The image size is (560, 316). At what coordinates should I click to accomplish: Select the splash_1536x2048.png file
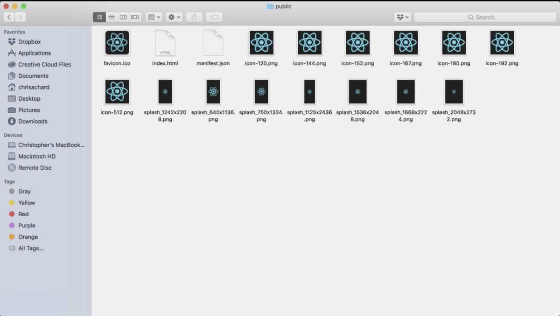tap(357, 91)
